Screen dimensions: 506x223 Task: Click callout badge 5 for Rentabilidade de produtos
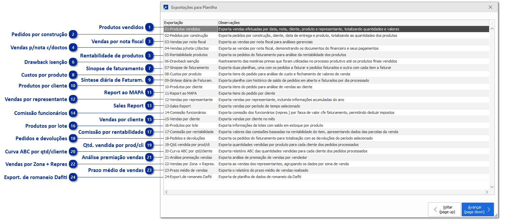(x=149, y=56)
